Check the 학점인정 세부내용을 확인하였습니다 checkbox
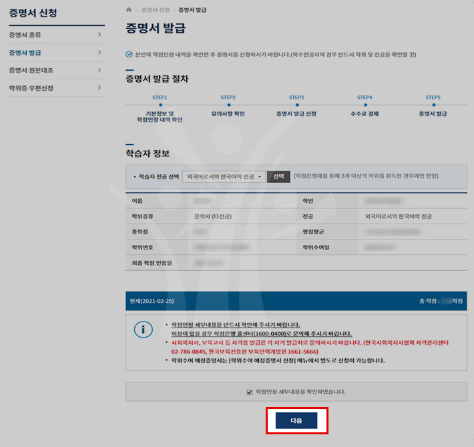This screenshot has width=474, height=447. [249, 392]
